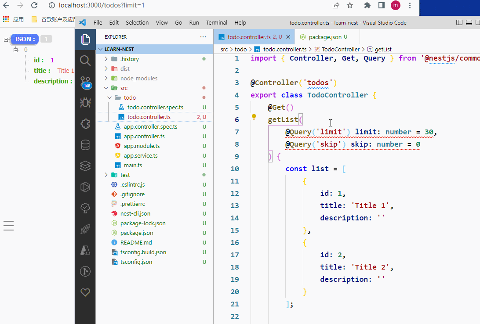Open the Extensions view icon
480x324 pixels.
(x=85, y=123)
